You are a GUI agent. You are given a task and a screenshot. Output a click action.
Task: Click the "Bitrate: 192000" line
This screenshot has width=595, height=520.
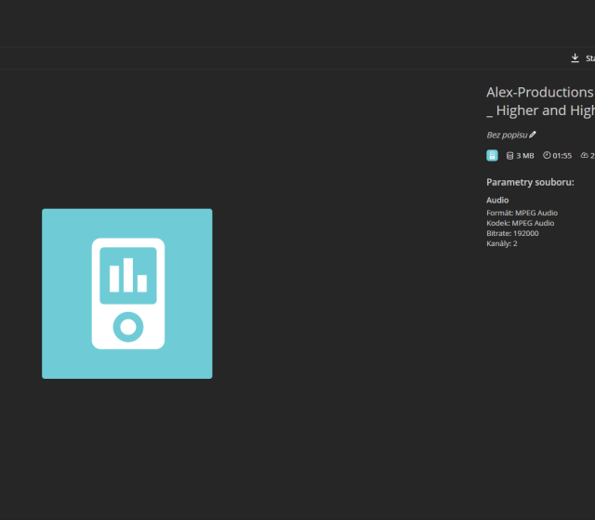click(512, 233)
